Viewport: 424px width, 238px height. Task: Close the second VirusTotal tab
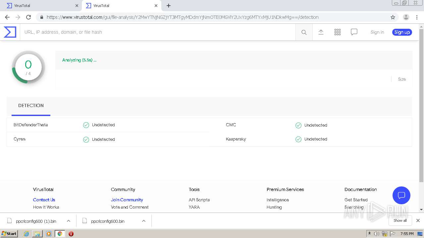coord(156,6)
